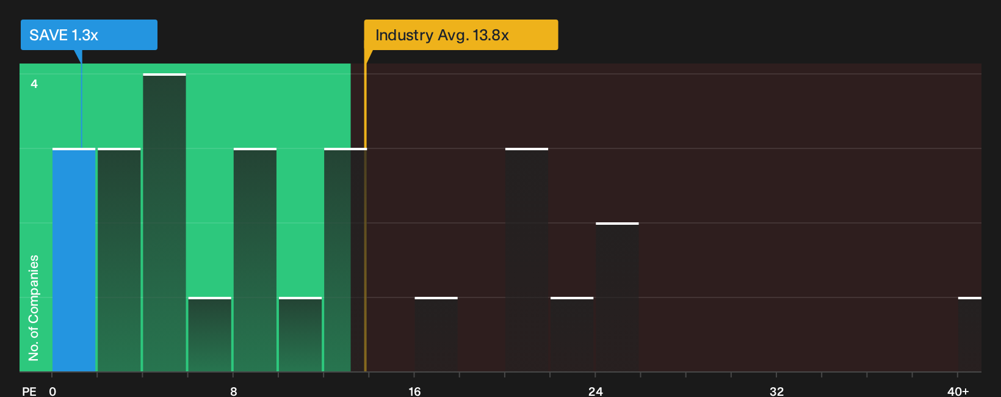Click the 'No. of Companies' axis label
Viewport: 1001px width, 397px height.
(34, 307)
